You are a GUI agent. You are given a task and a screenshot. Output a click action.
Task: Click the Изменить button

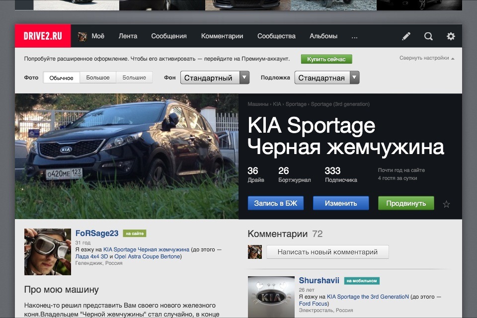(x=341, y=203)
